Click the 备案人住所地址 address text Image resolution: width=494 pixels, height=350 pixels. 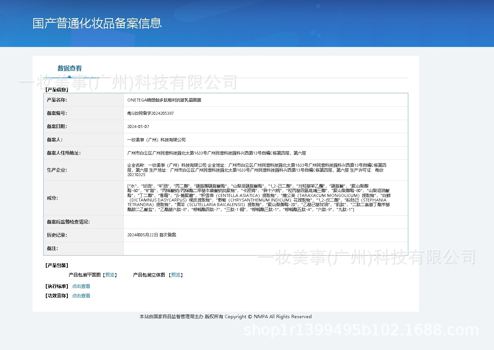coord(216,153)
